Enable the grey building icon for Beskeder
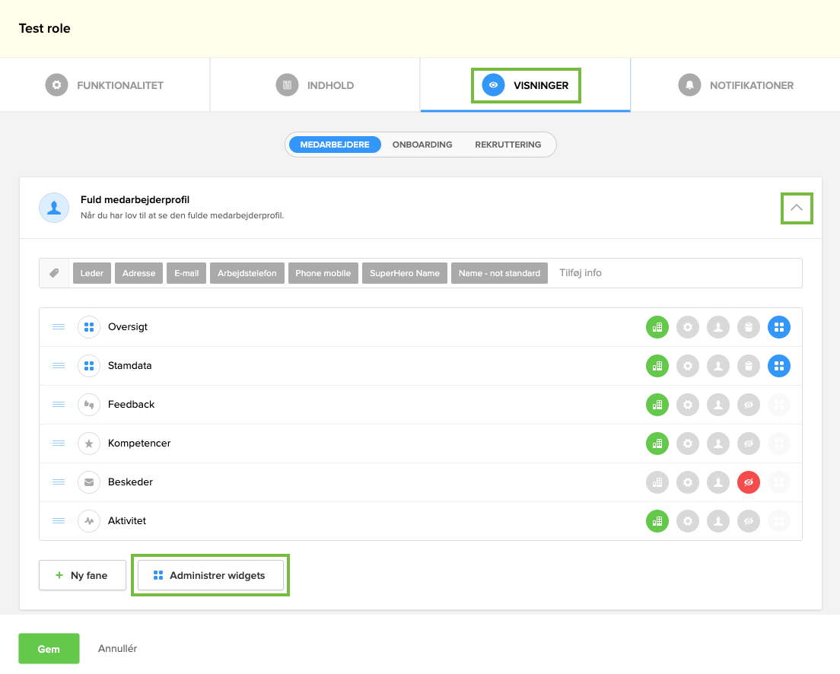Screen dimensions: 840x674 [657, 482]
